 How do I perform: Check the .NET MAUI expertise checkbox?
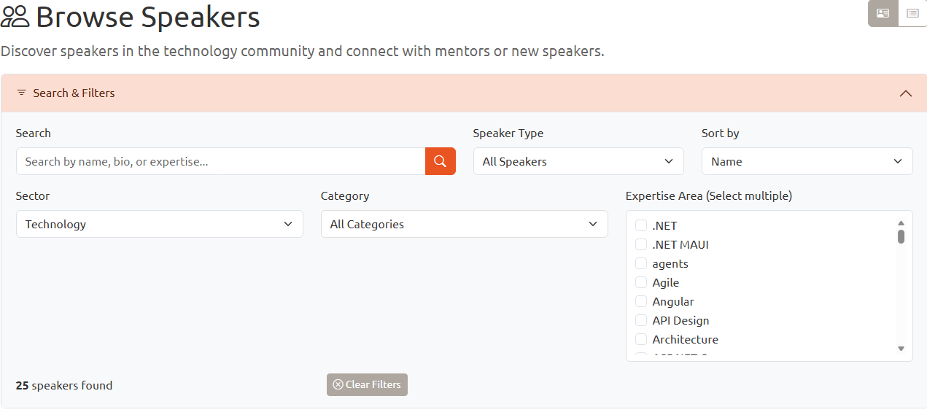(641, 244)
